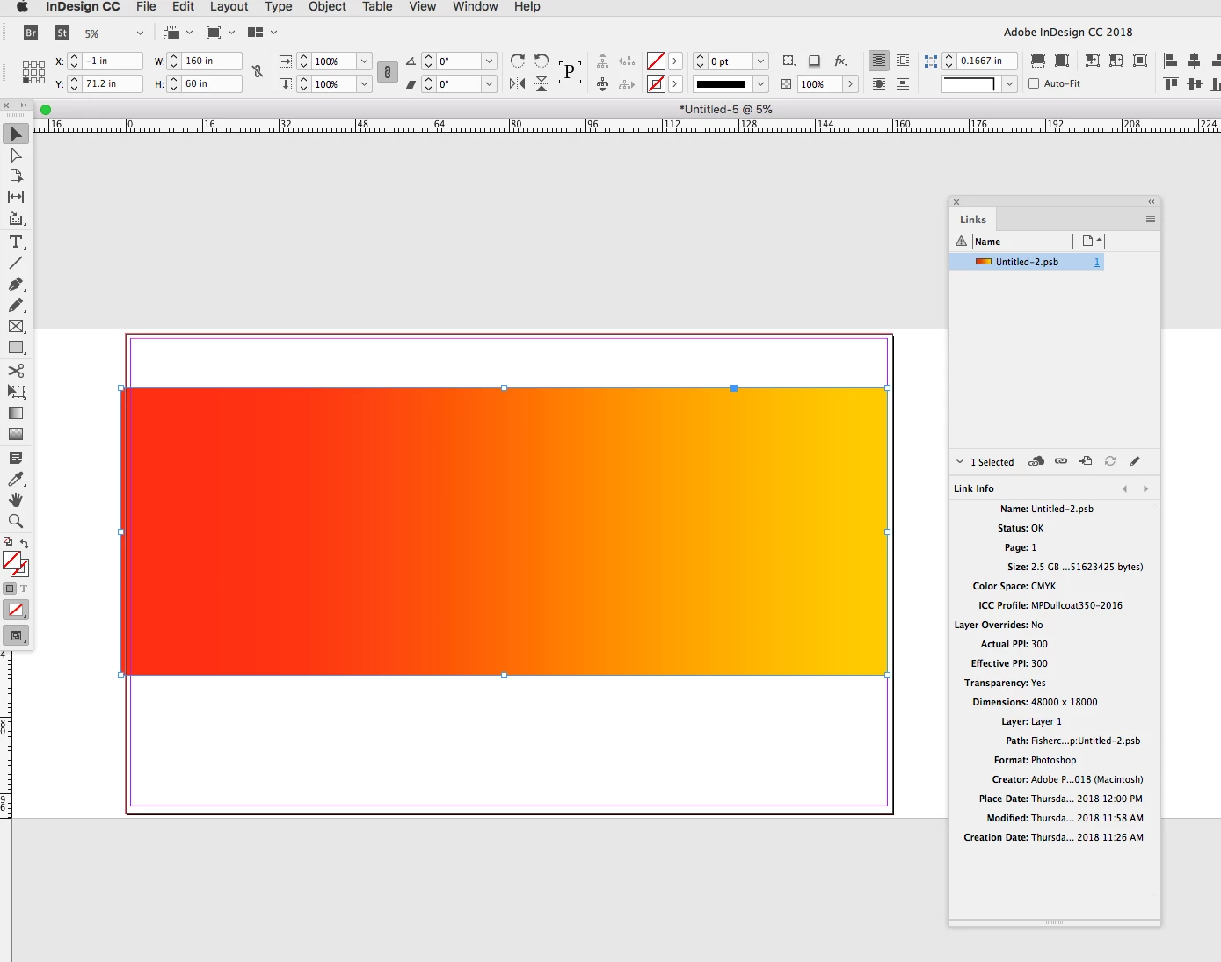The image size is (1221, 962).
Task: Select the Zoom tool
Action: [x=16, y=521]
